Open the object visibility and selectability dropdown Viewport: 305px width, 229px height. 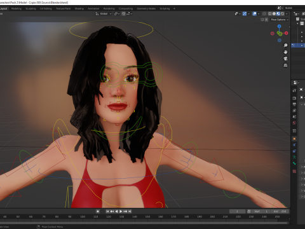click(238, 13)
